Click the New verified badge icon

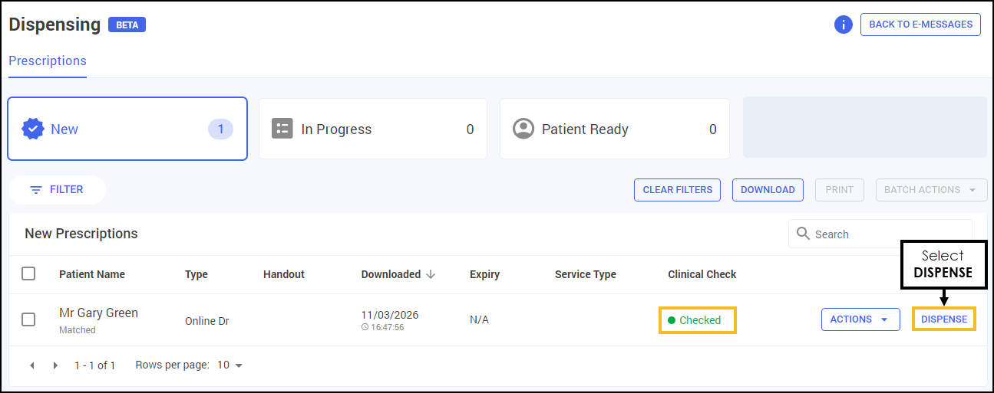click(32, 129)
